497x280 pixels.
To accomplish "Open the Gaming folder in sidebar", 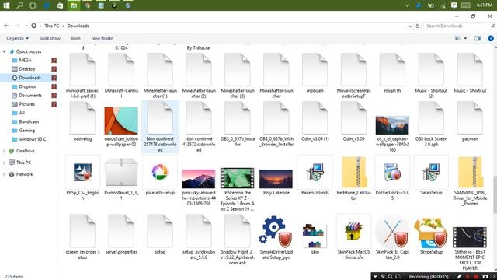I will [x=27, y=131].
